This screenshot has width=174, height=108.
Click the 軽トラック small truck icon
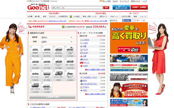[x=70, y=73]
